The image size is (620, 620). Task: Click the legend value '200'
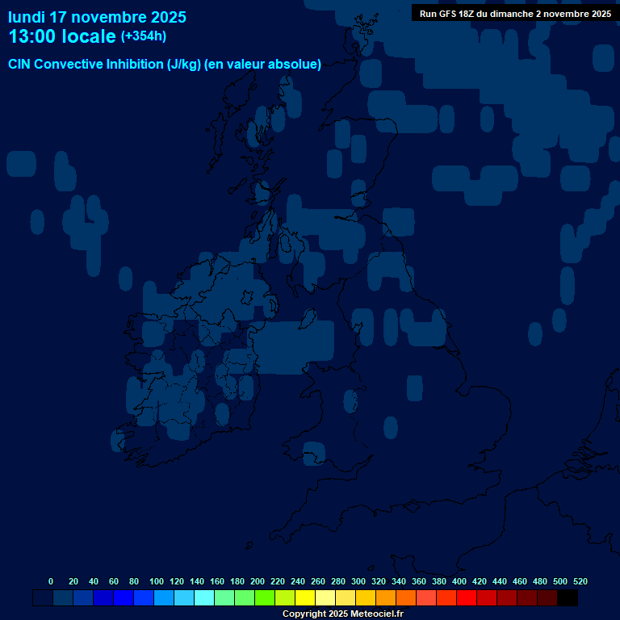[x=258, y=581]
